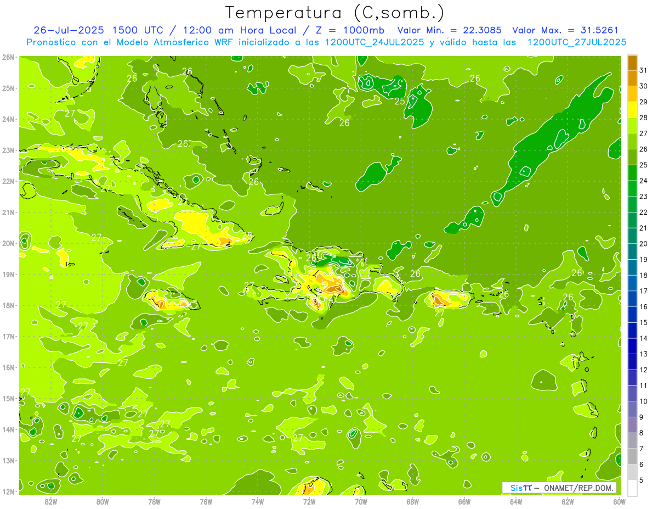Select the number 22 on the color scale

(644, 212)
